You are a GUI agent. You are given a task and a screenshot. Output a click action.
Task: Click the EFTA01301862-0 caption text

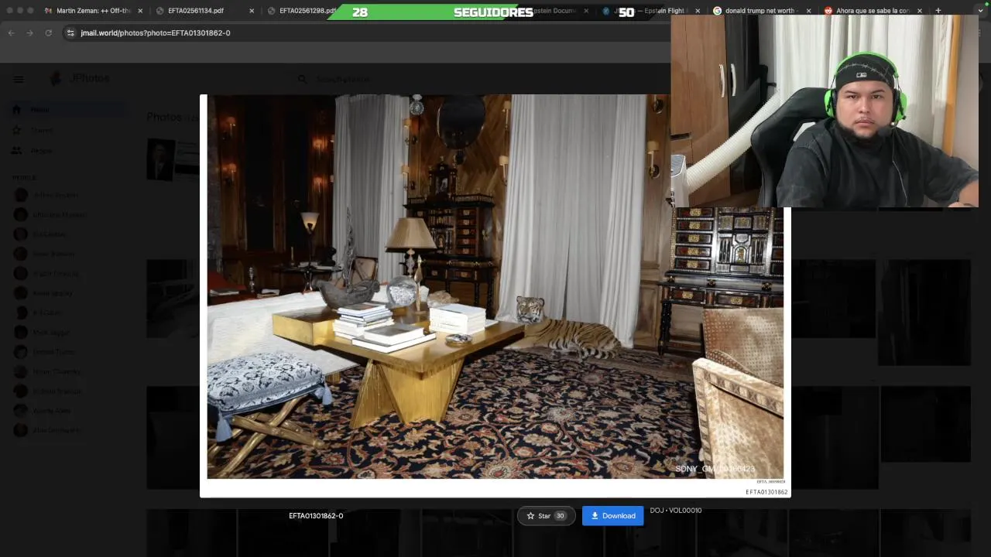point(316,516)
